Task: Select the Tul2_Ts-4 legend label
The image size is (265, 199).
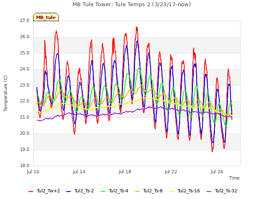Action: click(118, 191)
